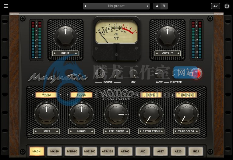This screenshot has width=233, height=160.
Task: Previous option arrow for WARM
Action: point(33,95)
